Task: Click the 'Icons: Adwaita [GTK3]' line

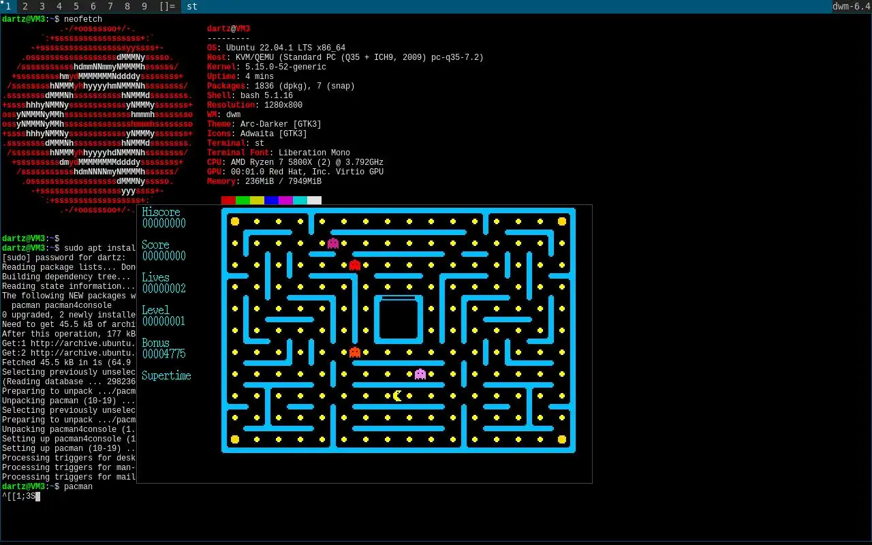Action: tap(257, 134)
